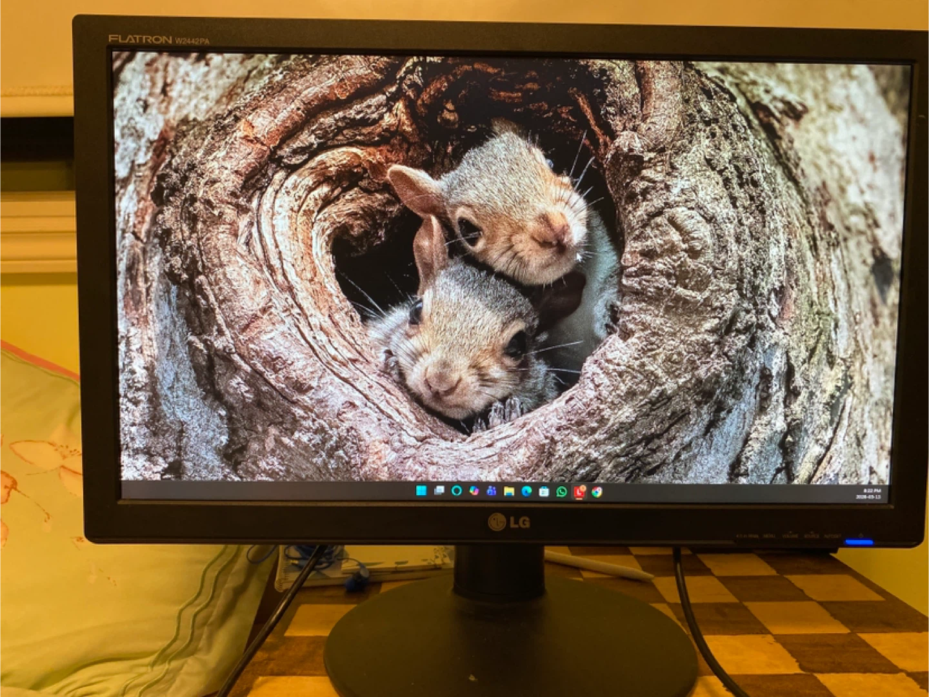Launch Google Chrome from the taskbar

[x=597, y=492]
